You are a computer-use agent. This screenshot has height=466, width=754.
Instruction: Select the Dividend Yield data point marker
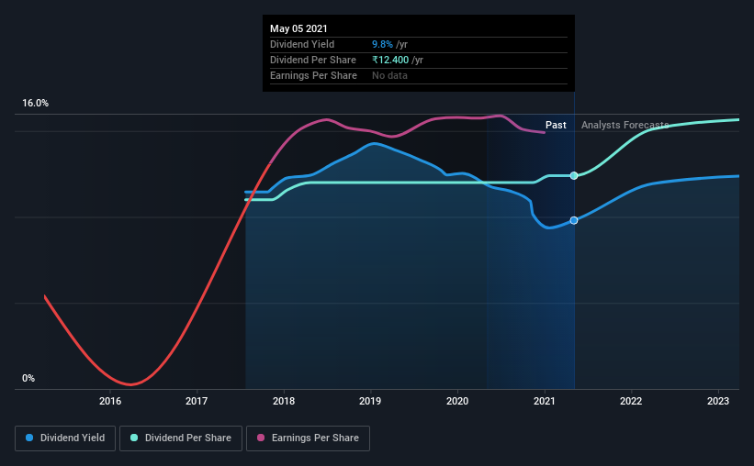[574, 220]
